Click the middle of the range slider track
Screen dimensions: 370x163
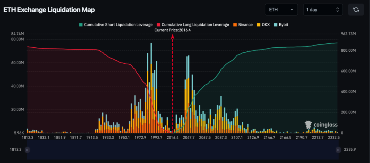pos(183,150)
